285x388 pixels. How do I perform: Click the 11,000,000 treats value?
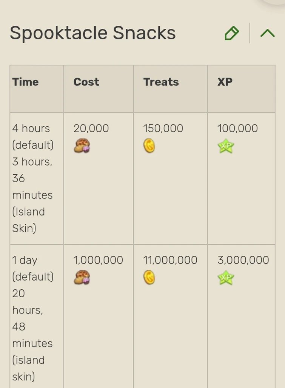(x=170, y=260)
